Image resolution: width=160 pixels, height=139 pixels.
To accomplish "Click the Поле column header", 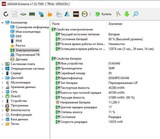I will pos(56,24).
